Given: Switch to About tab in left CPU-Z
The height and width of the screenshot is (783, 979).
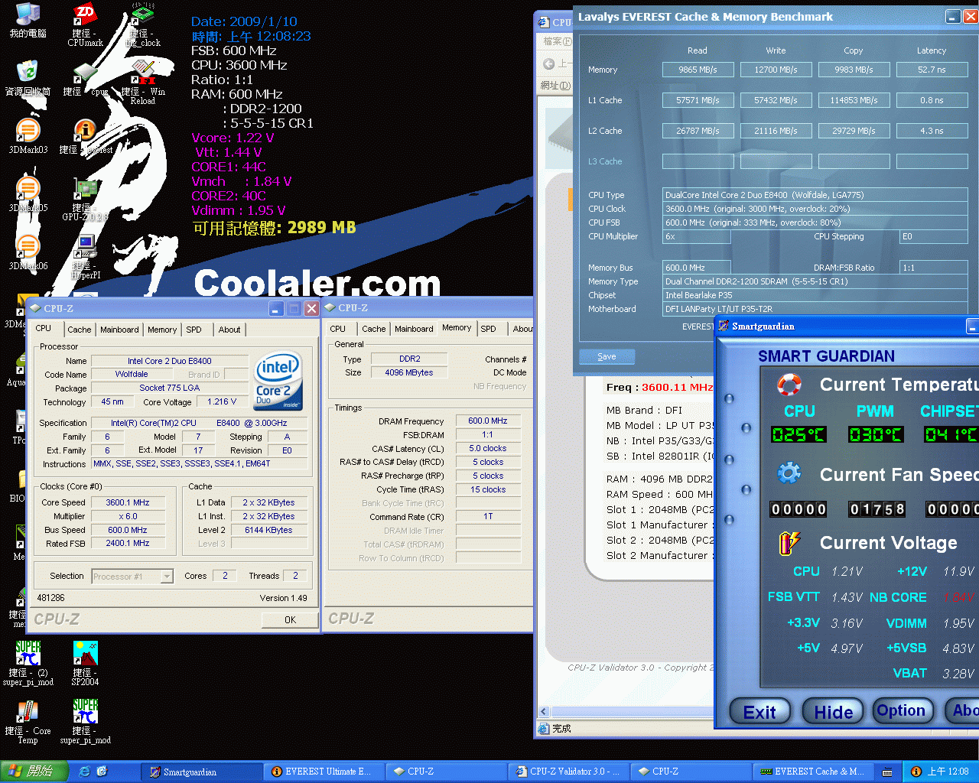Looking at the screenshot, I should point(229,330).
